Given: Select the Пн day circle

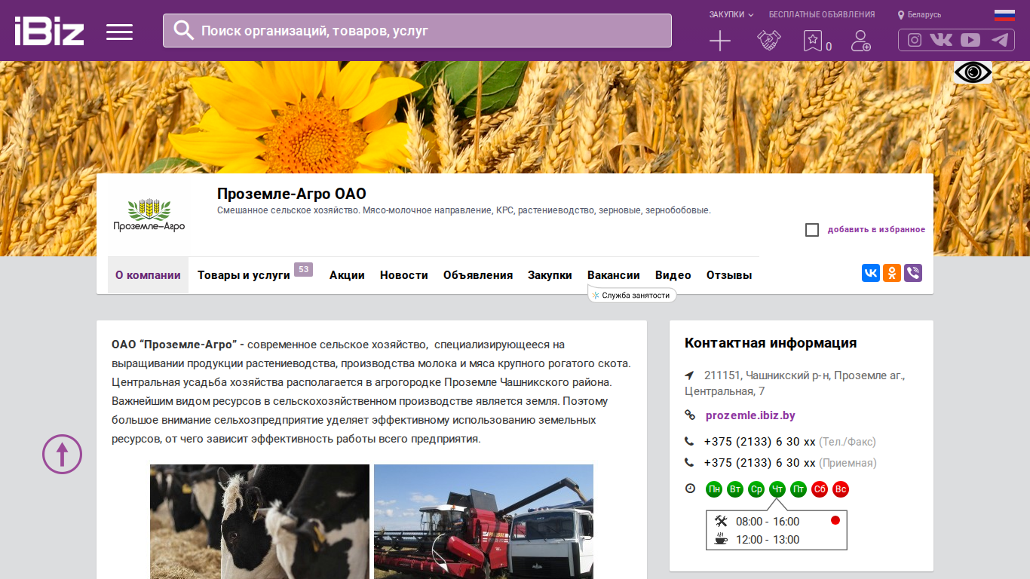Looking at the screenshot, I should (714, 489).
